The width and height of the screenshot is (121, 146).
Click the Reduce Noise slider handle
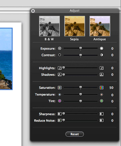64,120
